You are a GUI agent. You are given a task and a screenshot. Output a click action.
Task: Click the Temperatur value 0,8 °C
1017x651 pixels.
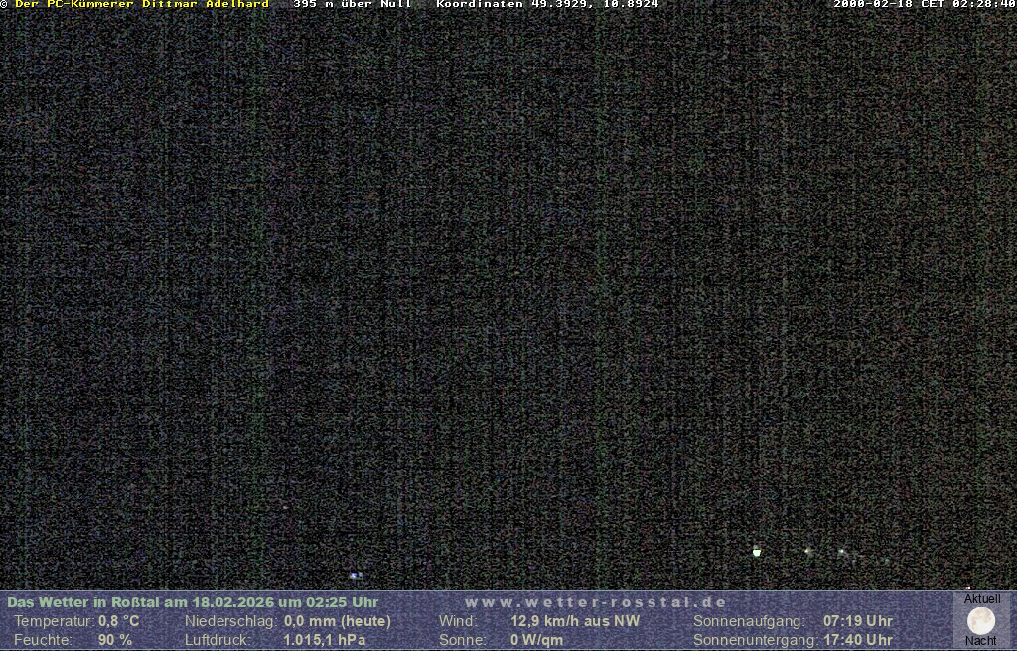point(119,621)
